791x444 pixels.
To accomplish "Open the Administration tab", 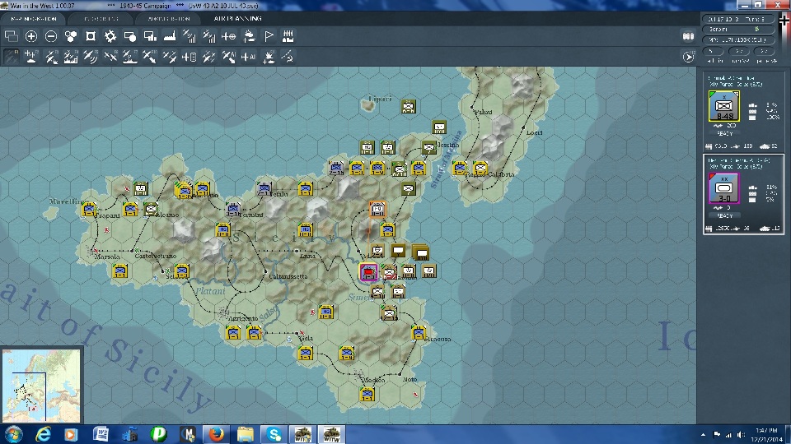I will 168,19.
